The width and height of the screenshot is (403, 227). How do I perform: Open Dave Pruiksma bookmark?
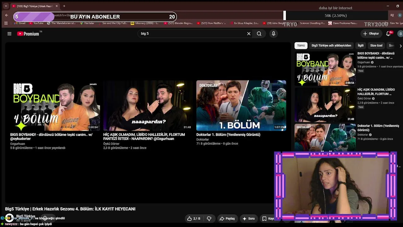pyautogui.click(x=343, y=23)
